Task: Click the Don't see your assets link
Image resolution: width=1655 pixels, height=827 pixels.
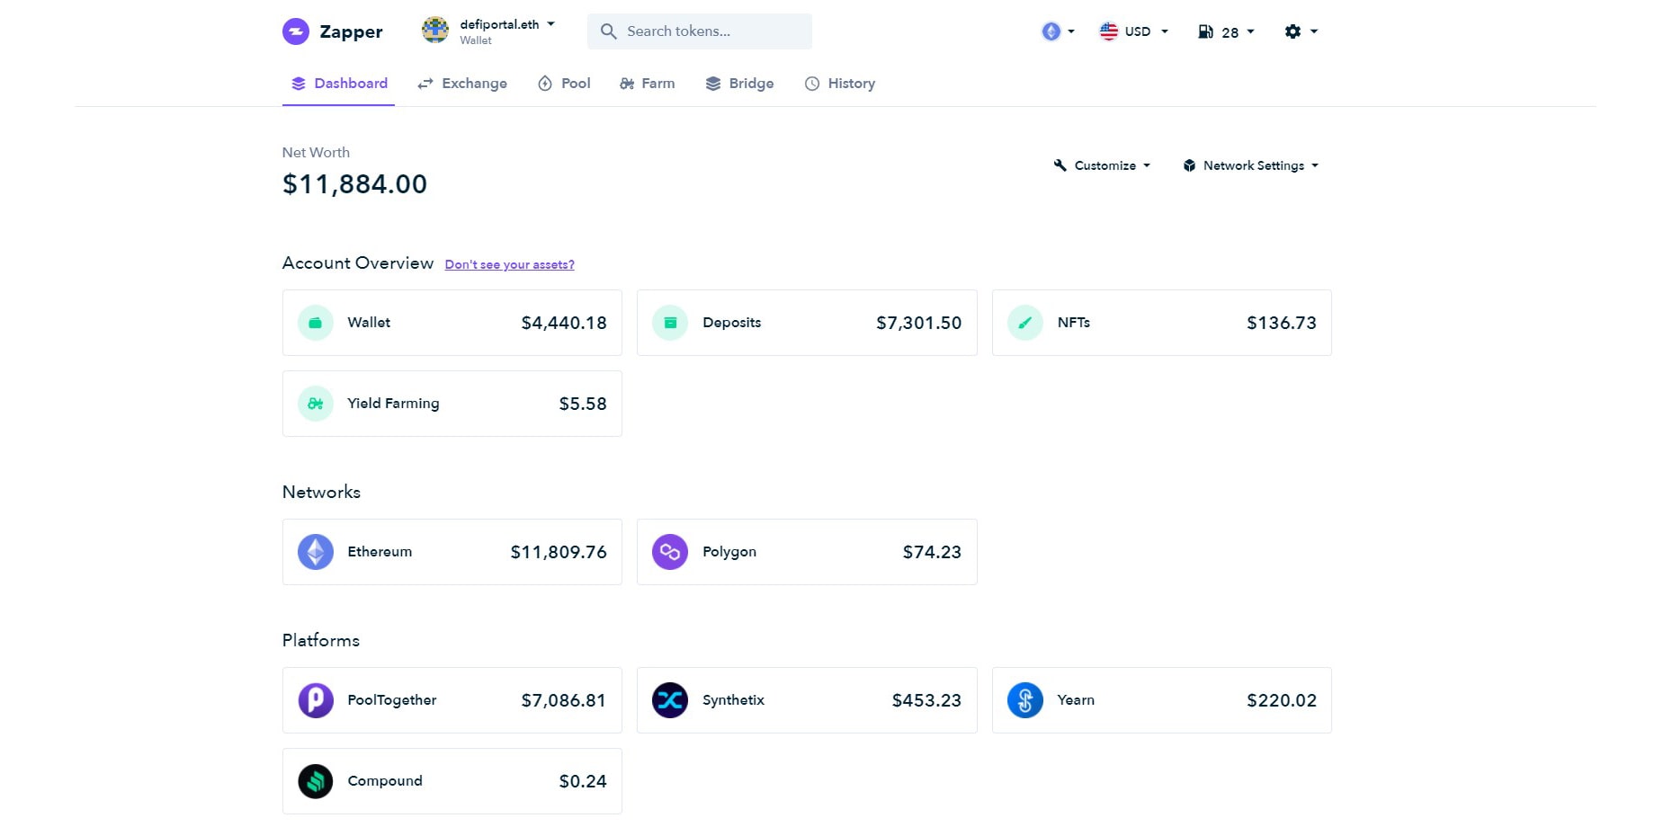Action: click(x=509, y=263)
